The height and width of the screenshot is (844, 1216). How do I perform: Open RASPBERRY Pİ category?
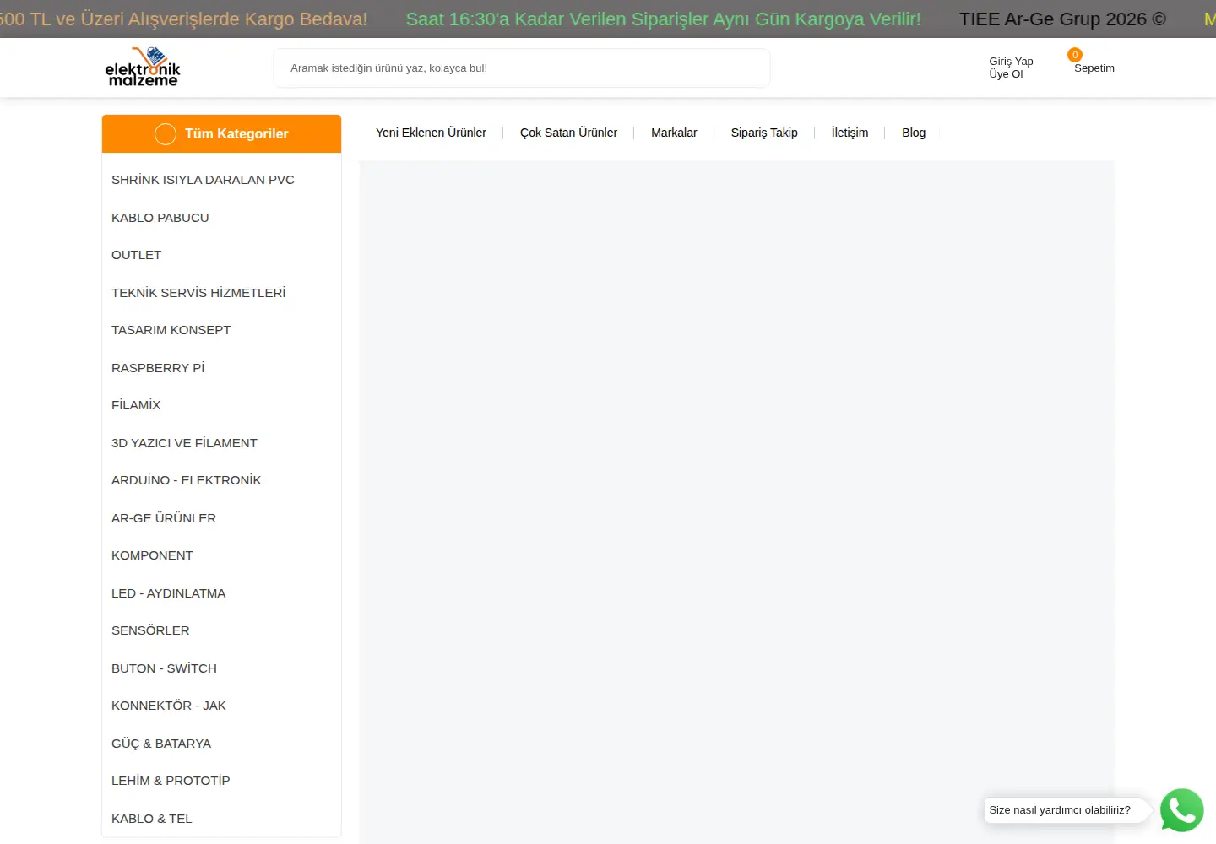point(158,368)
